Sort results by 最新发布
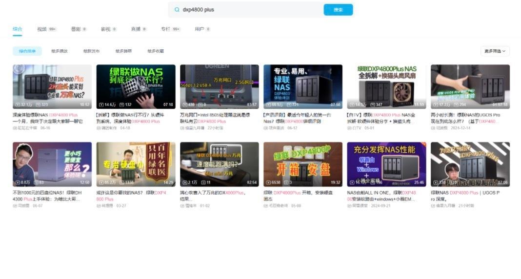Screen dimensions: 521x279 click(x=91, y=51)
